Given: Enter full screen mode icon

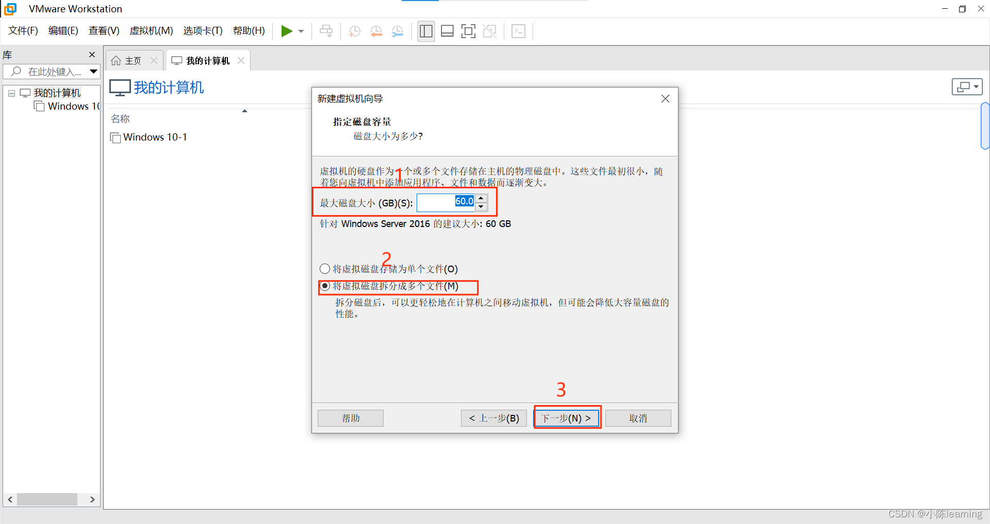Looking at the screenshot, I should (468, 31).
